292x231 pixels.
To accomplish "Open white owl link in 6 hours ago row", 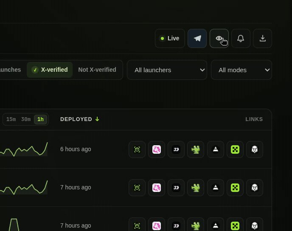I will pos(255,149).
